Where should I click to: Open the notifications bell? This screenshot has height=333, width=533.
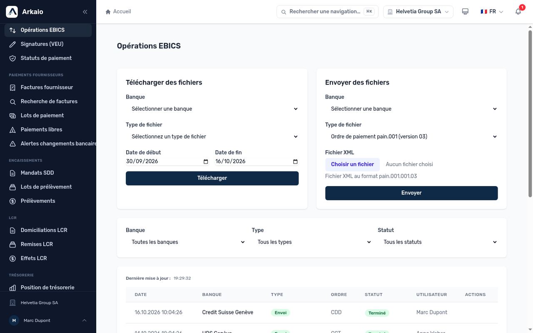tap(518, 12)
